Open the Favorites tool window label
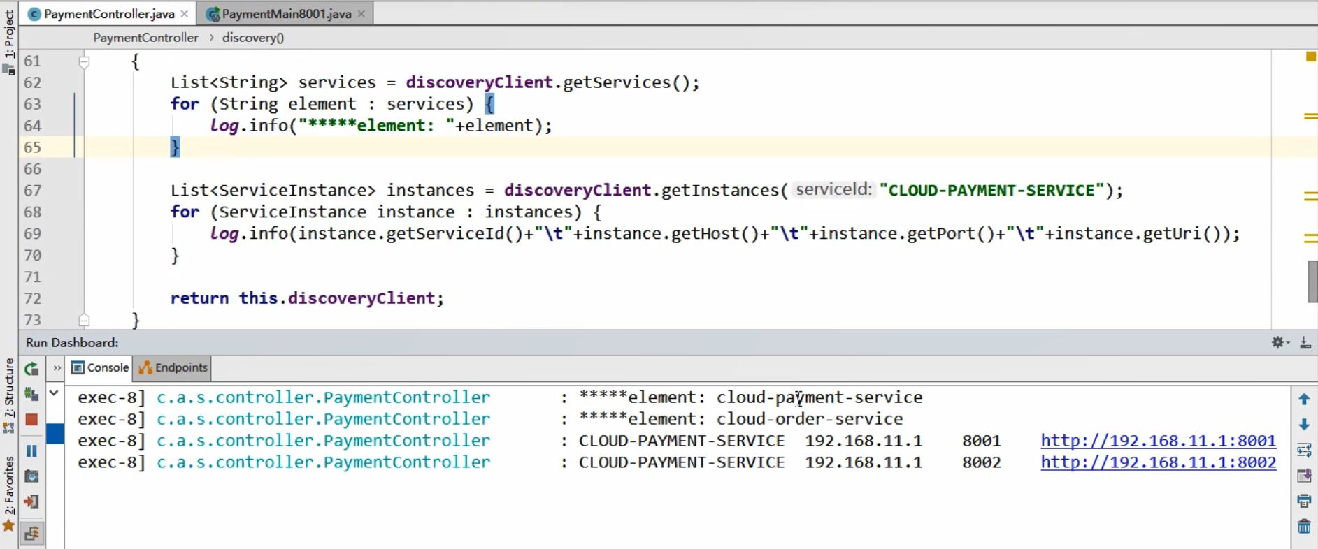This screenshot has height=549, width=1318. 9,485
